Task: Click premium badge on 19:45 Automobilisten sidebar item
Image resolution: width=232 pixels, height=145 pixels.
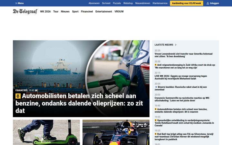Action: pos(156,109)
